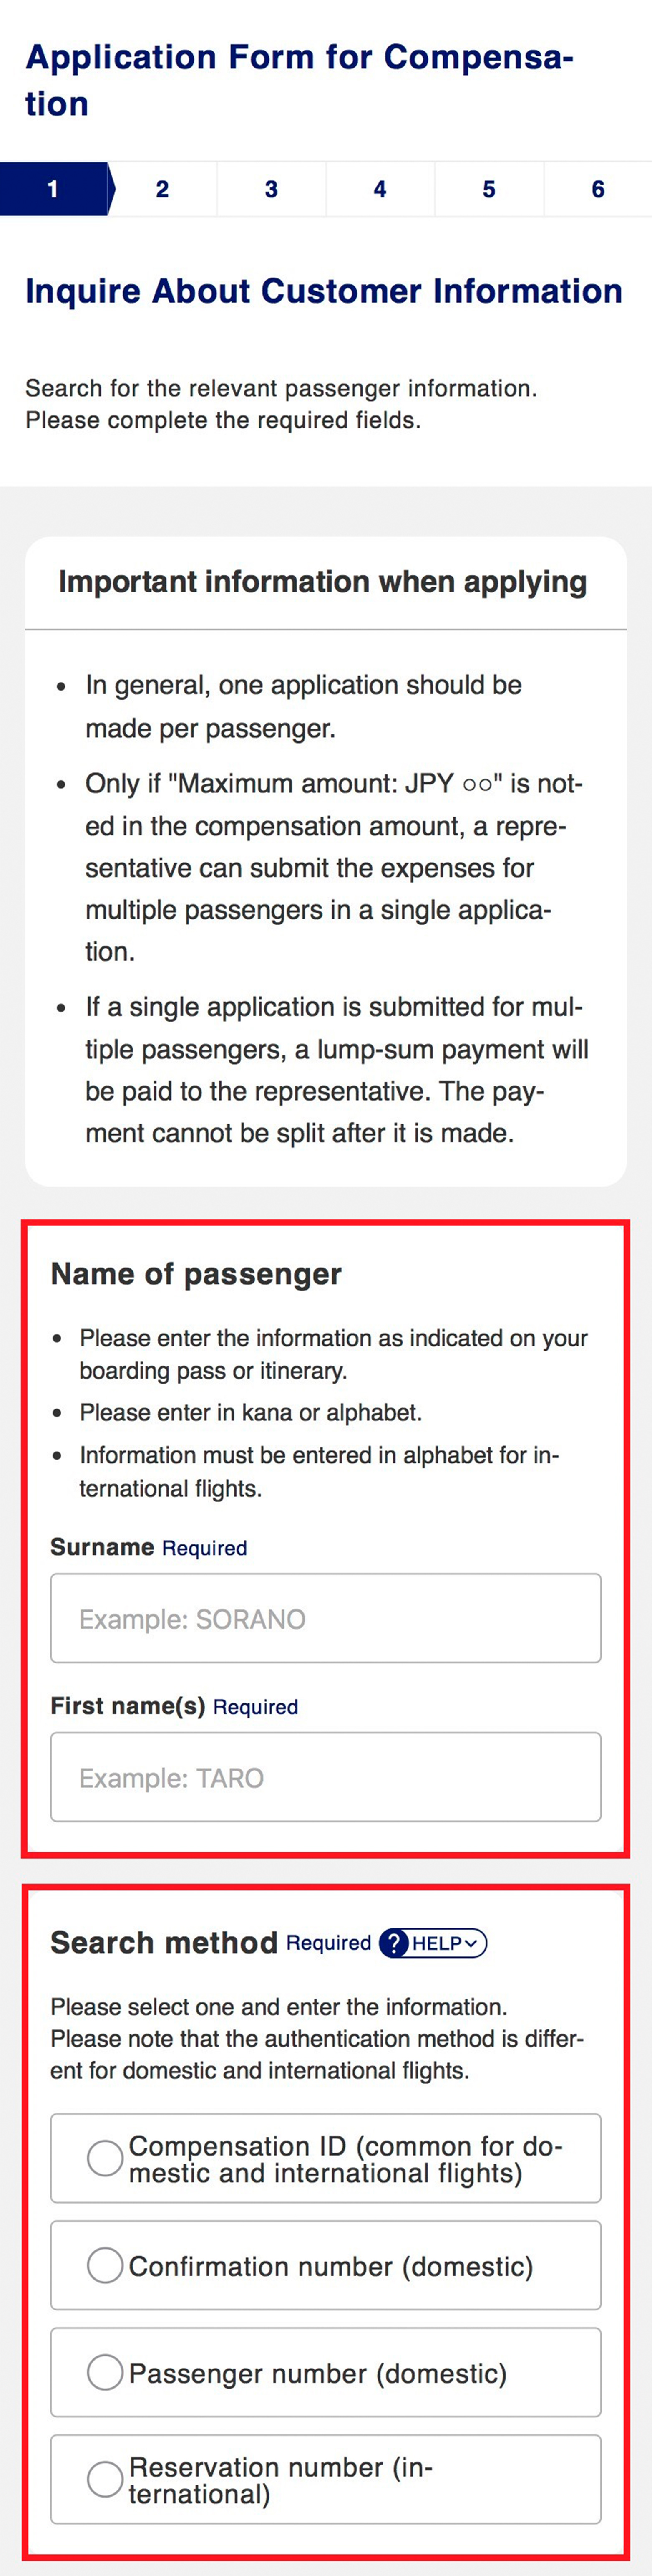Pick the Reservation number (international) radio option
This screenshot has width=652, height=2576.
105,2479
